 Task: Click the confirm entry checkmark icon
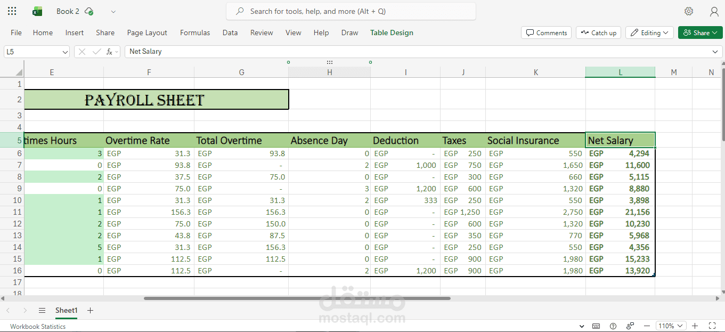click(x=96, y=52)
